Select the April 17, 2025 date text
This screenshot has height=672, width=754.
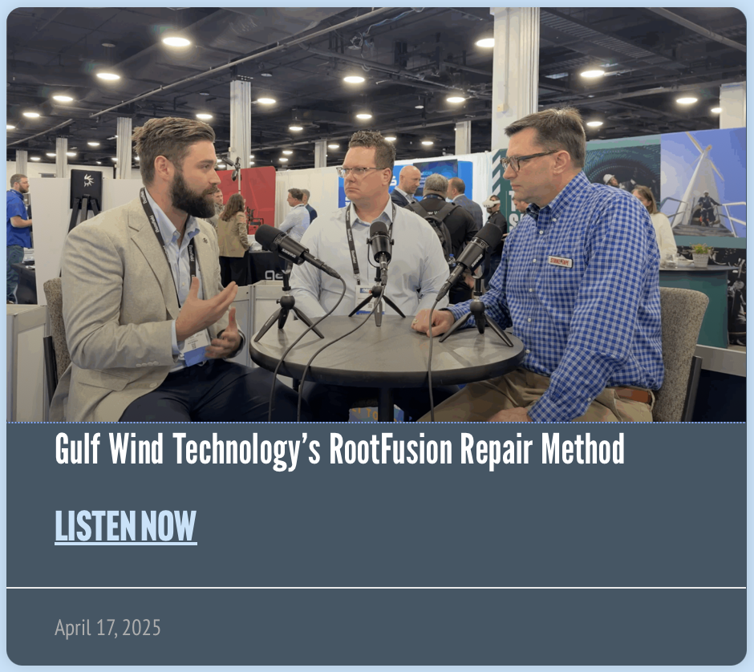(107, 628)
